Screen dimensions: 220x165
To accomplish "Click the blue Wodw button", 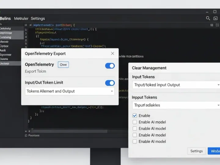I will [214, 151].
